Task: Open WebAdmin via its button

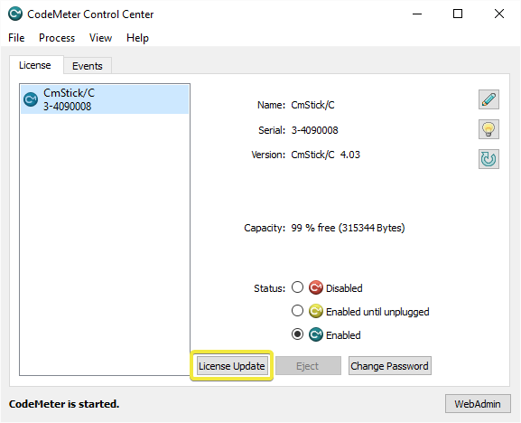Action: 478,404
